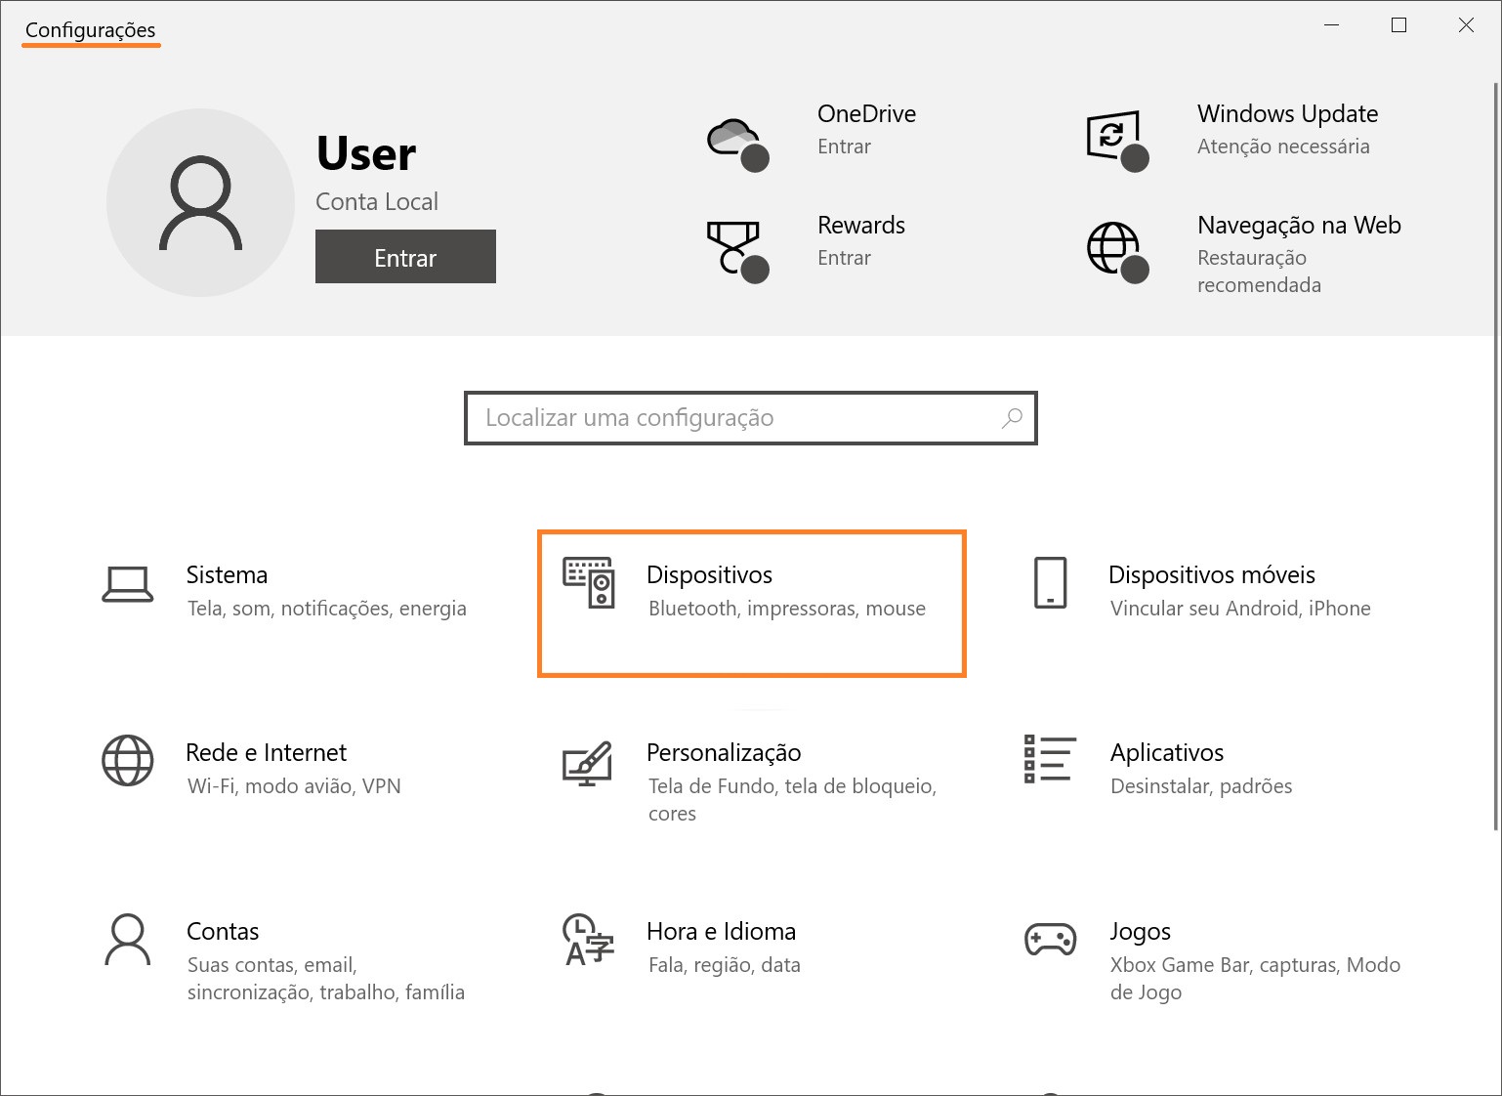Screen dimensions: 1502x1096
Task: Select the Personalização paintbrush icon
Action: (x=588, y=763)
